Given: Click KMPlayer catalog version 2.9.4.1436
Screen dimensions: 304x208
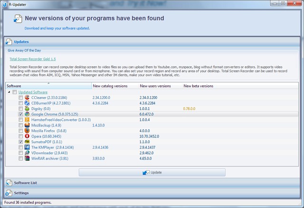Looking at the screenshot, I should [100, 147].
